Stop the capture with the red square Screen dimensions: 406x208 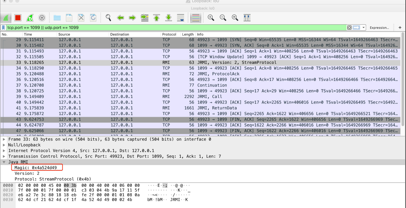tap(18, 18)
